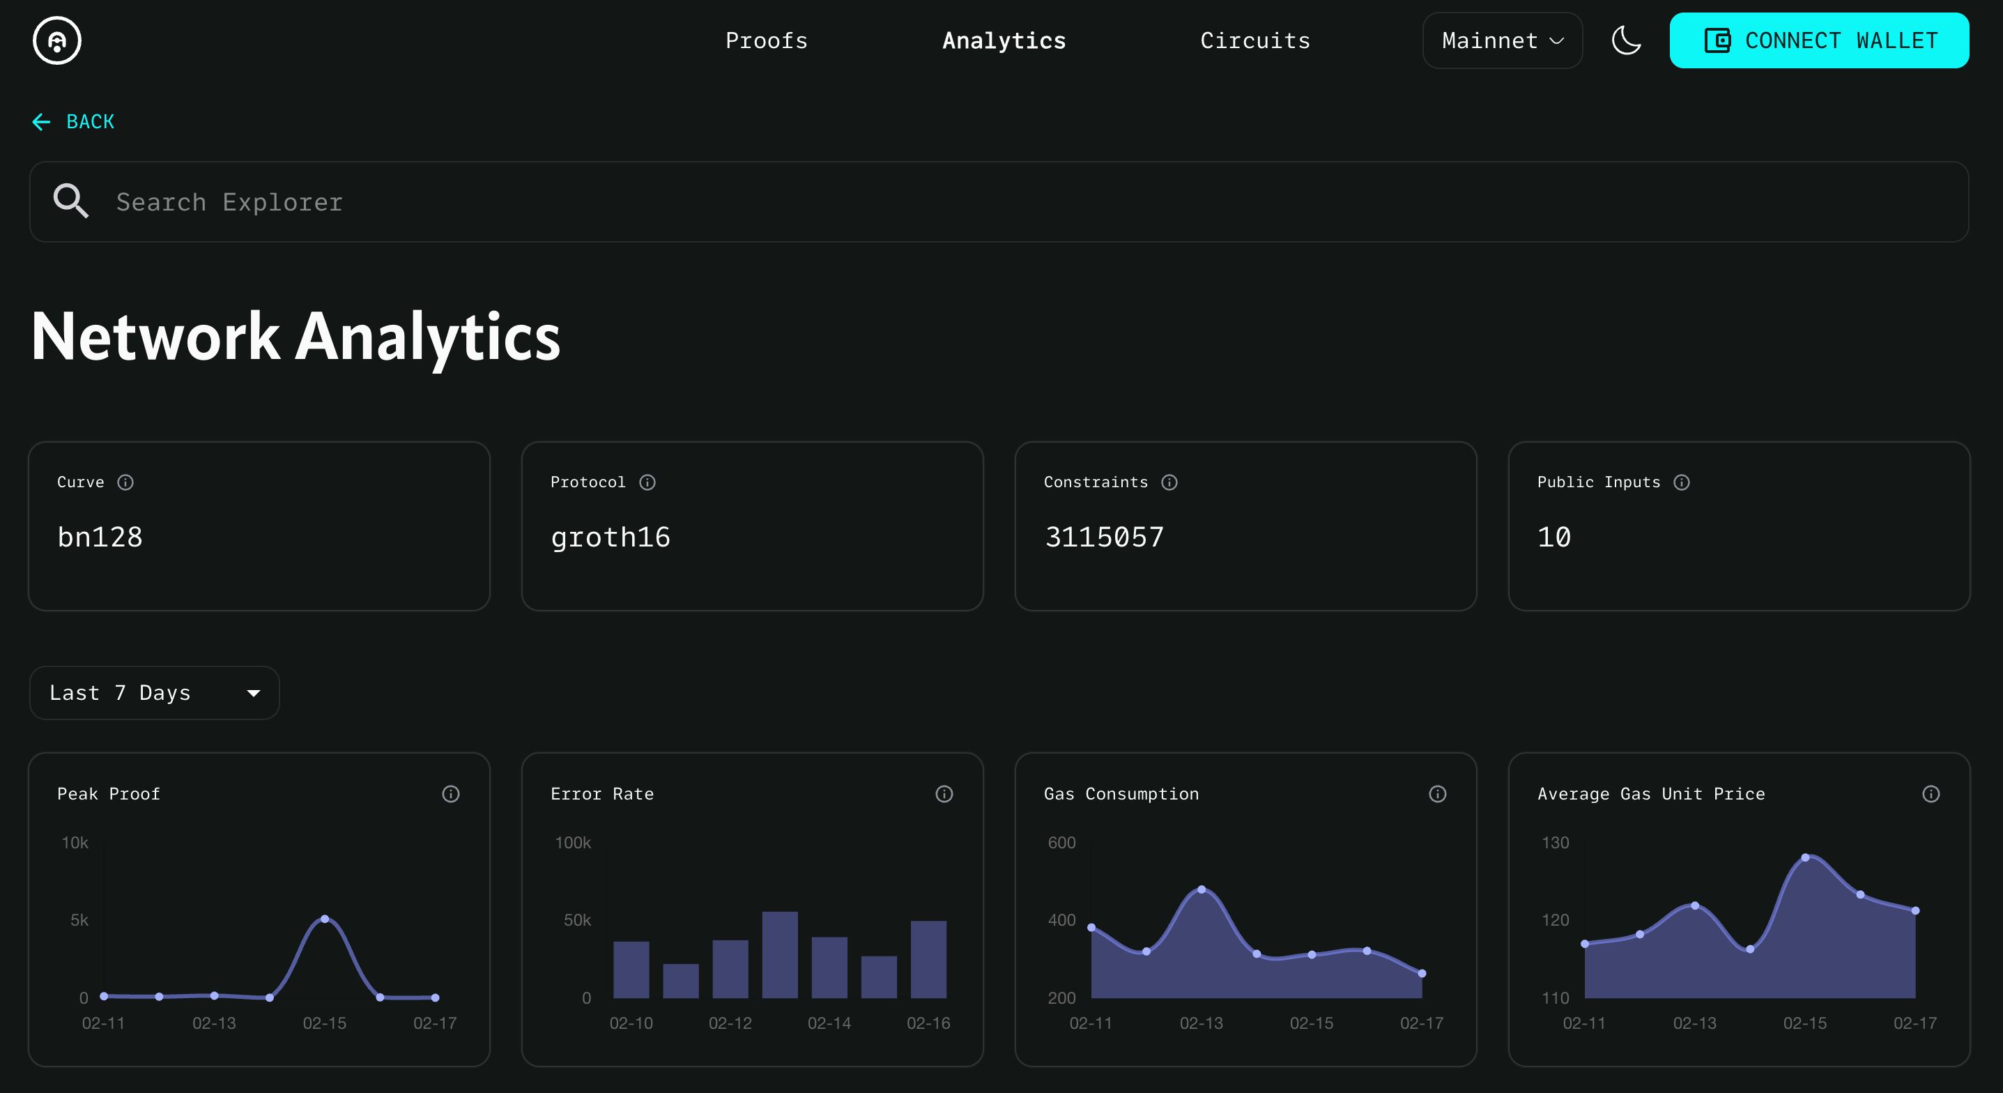Follow the BACK link
The width and height of the screenshot is (2003, 1093).
pyautogui.click(x=73, y=121)
